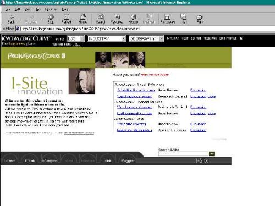This screenshot has width=275, height=206.
Task: Open the INDUSTRY dropdown
Action: 107,38
